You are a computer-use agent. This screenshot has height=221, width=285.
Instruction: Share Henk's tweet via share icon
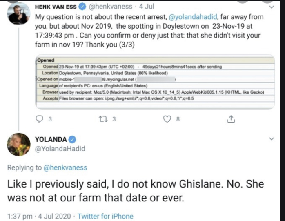point(231,119)
